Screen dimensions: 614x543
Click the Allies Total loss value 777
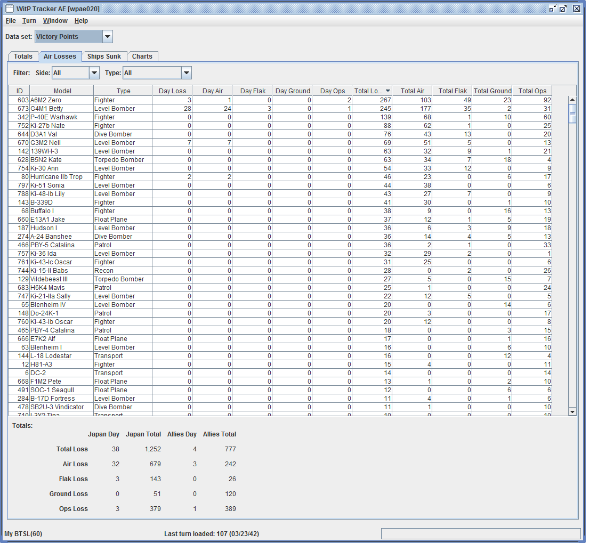click(230, 449)
